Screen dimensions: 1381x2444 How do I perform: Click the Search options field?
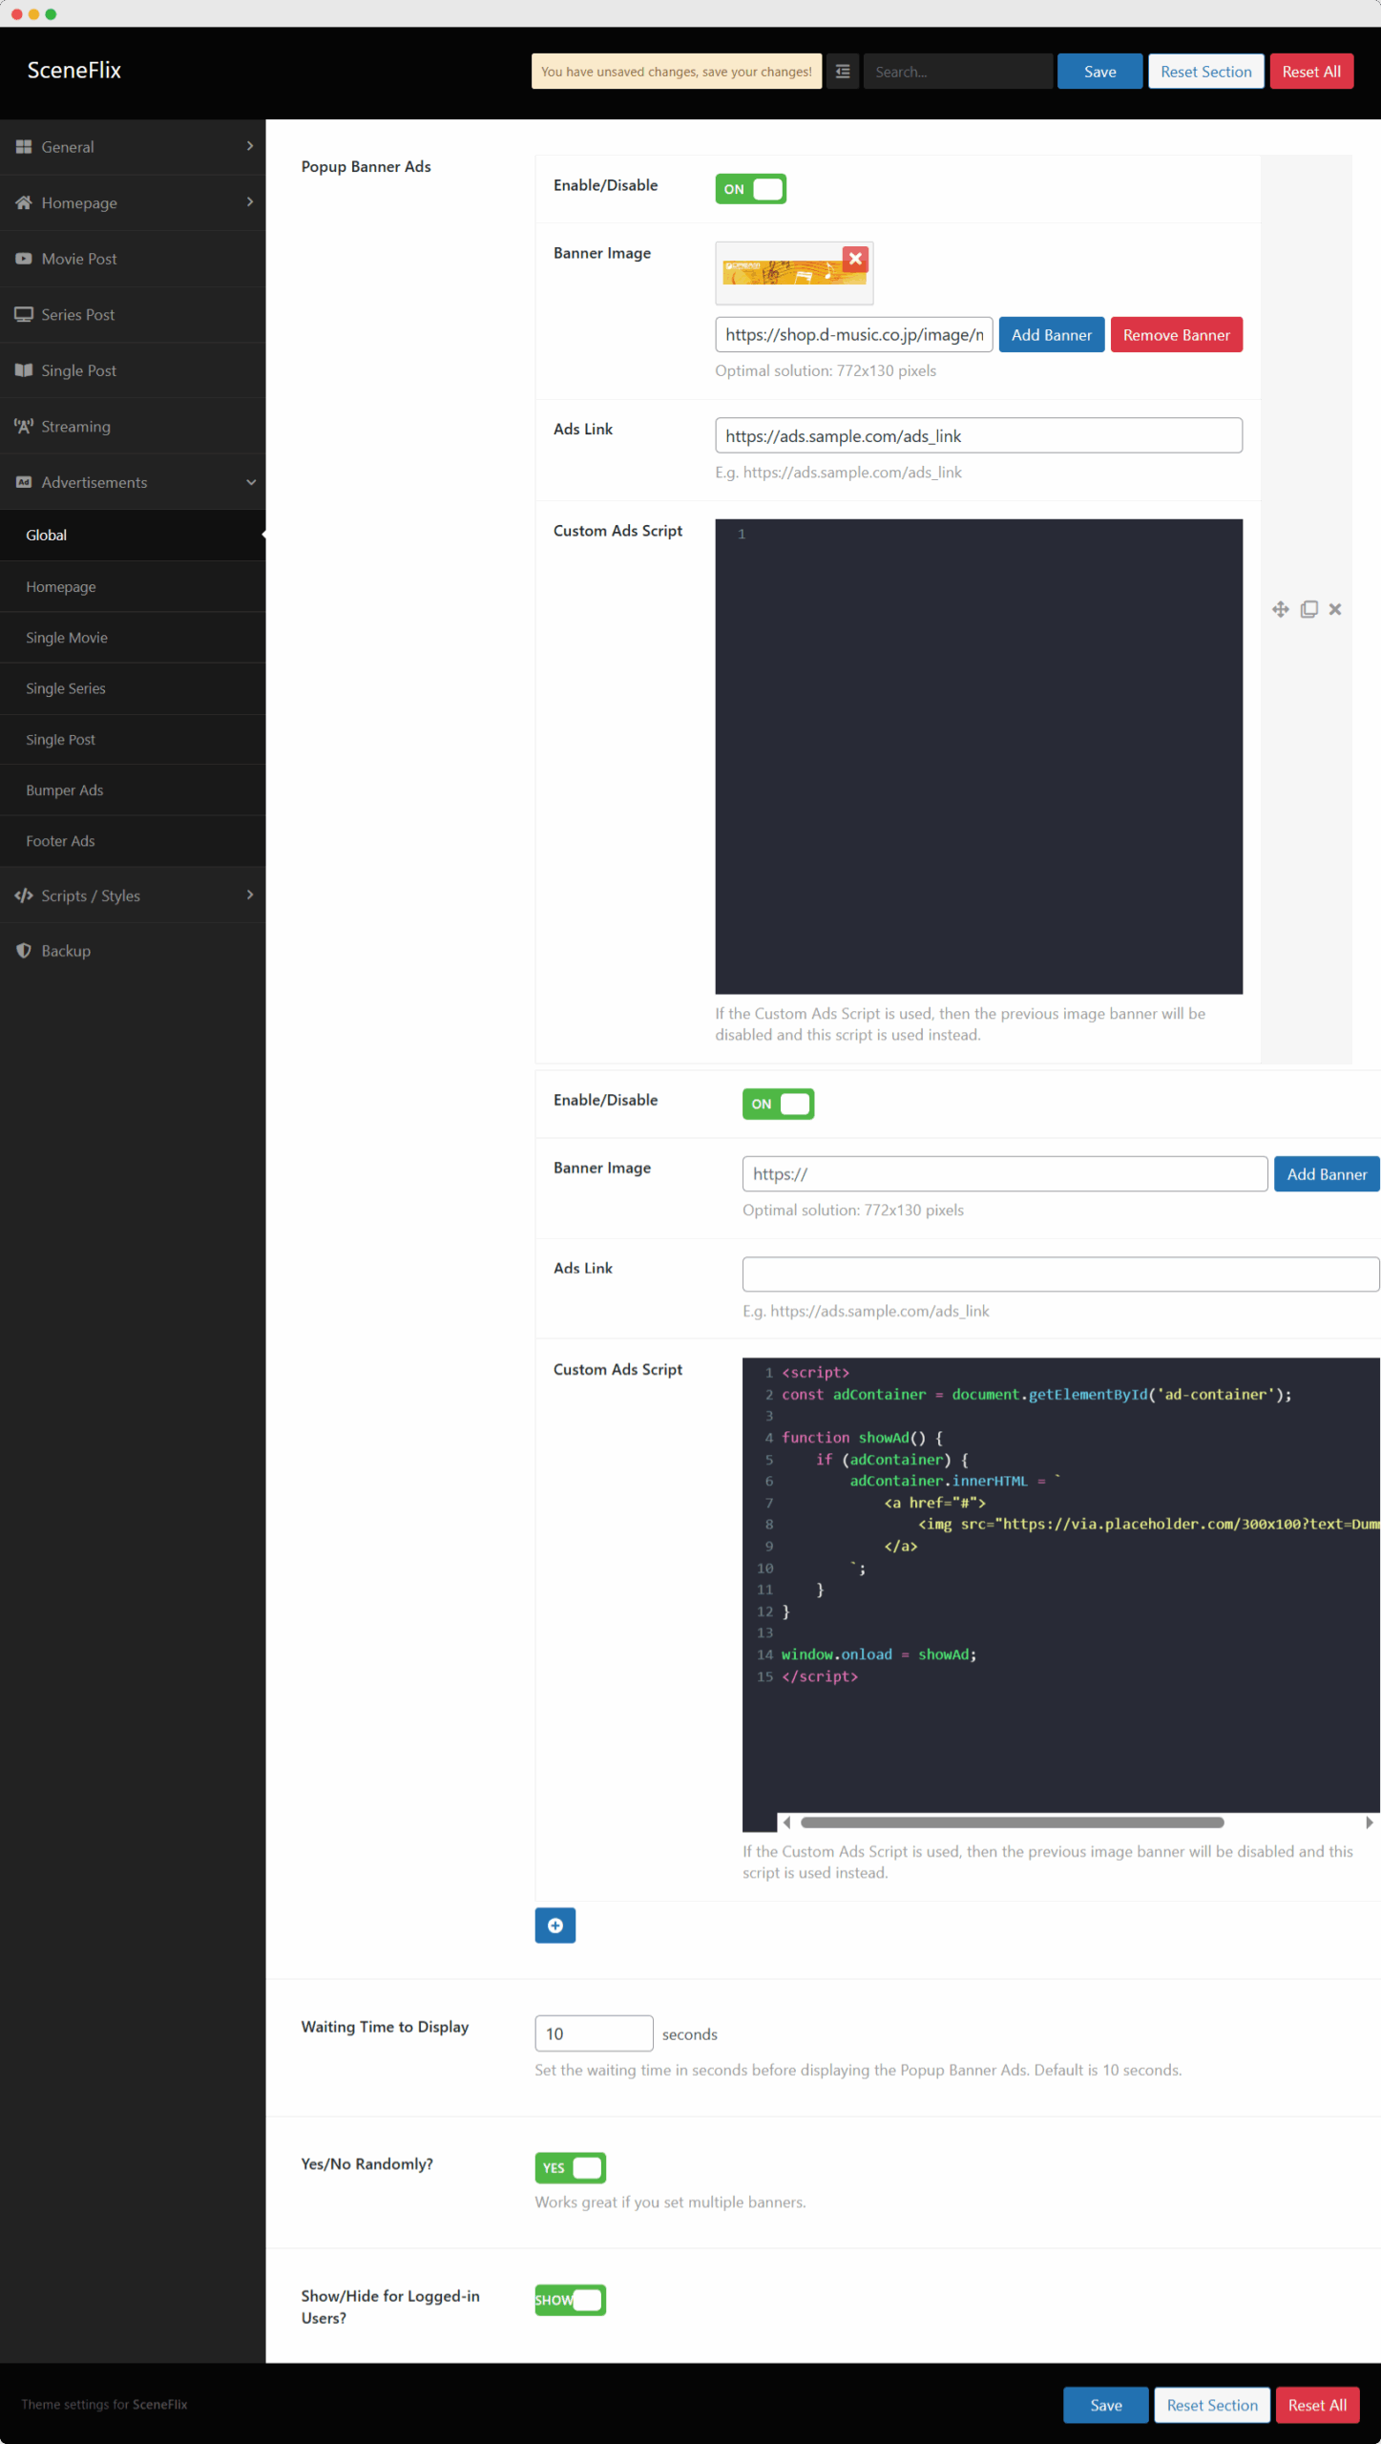pos(958,72)
